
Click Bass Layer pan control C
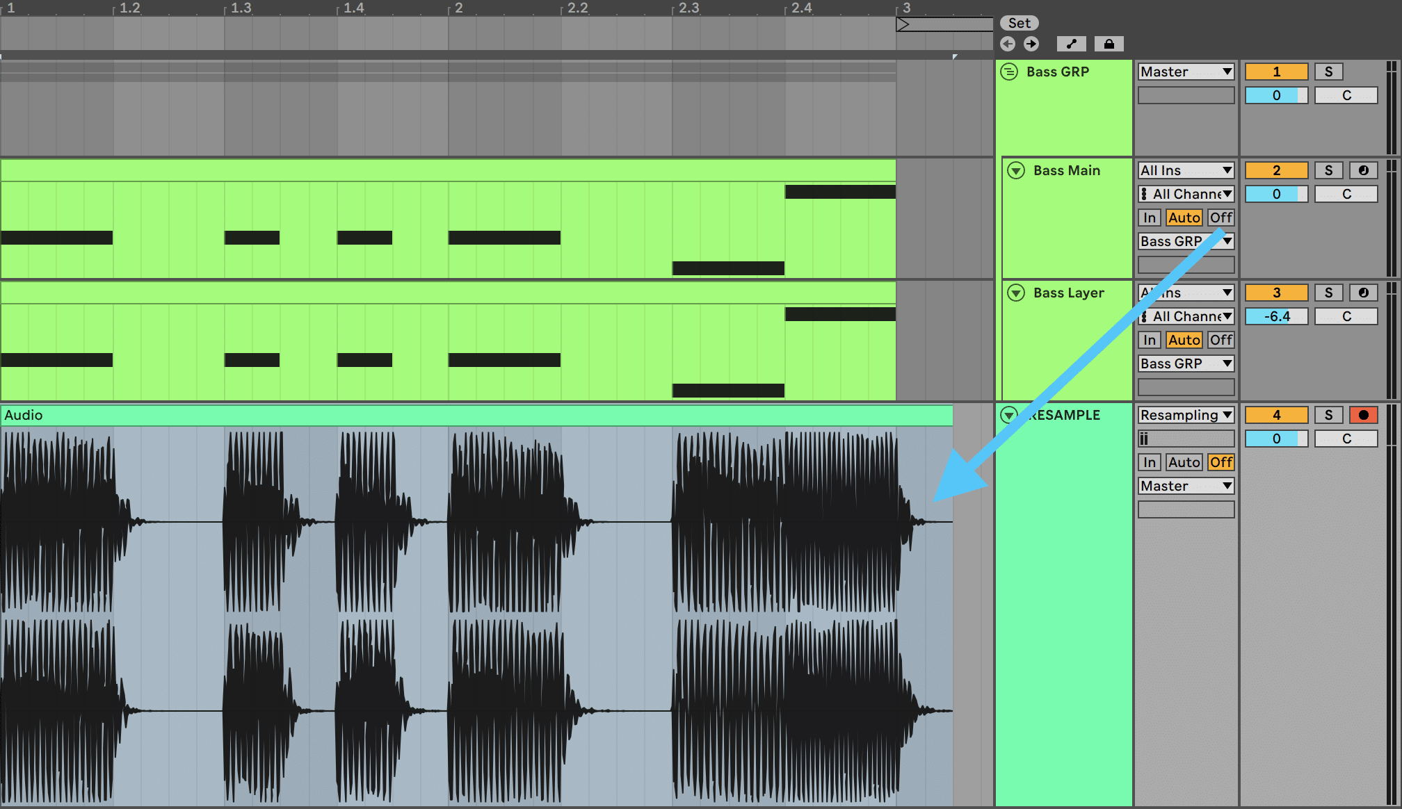point(1346,316)
